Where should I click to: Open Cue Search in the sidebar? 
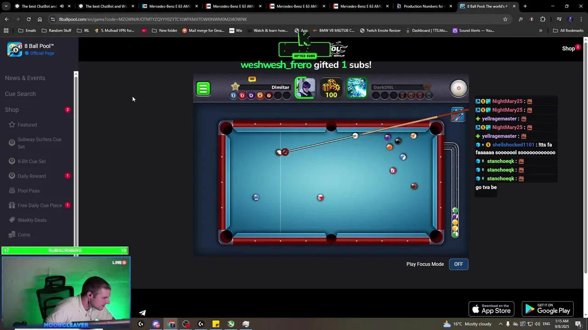click(20, 94)
